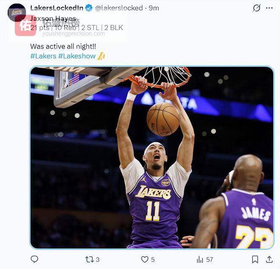Open the LakersLockedIn profile avatar

point(17,12)
